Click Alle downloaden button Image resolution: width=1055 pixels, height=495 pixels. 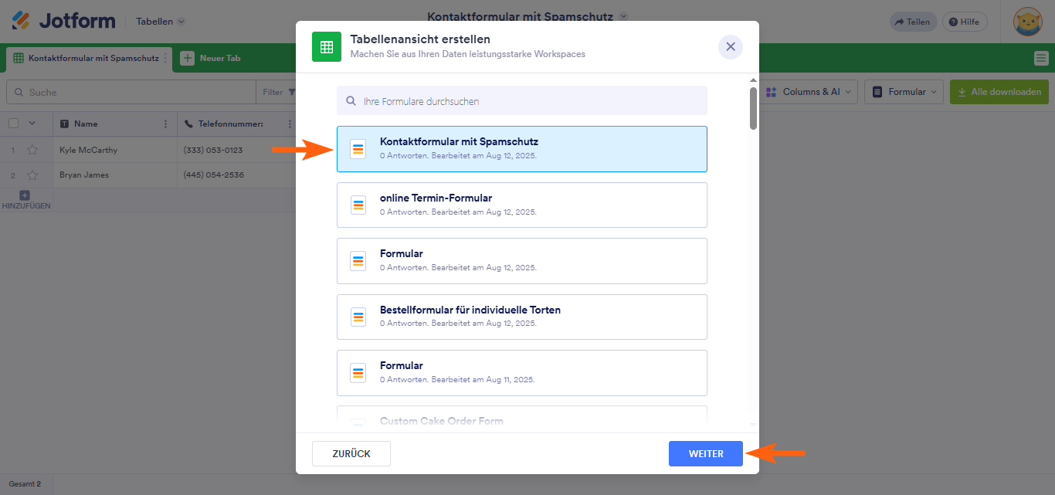[999, 92]
